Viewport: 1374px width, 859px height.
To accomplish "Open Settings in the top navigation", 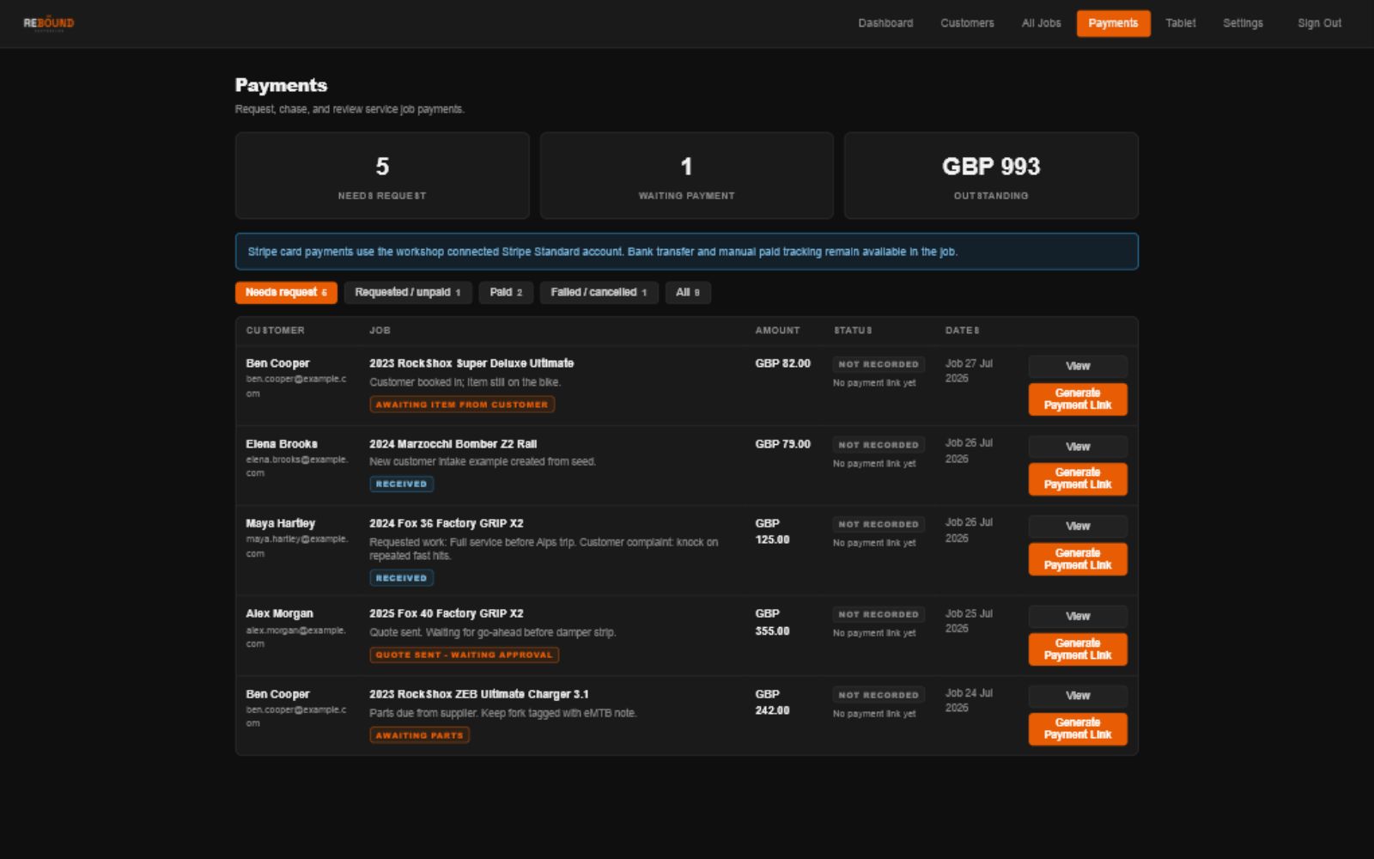I will pos(1243,23).
